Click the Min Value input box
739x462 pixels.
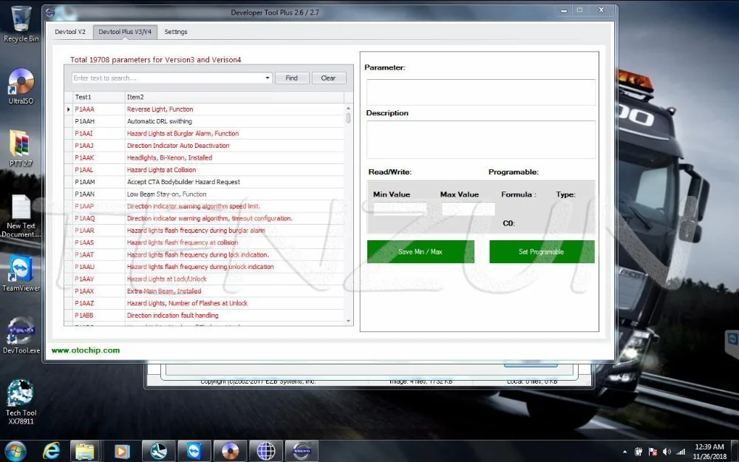click(x=400, y=208)
